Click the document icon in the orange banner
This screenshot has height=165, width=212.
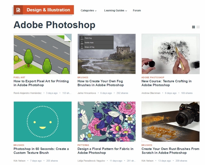click(18, 10)
